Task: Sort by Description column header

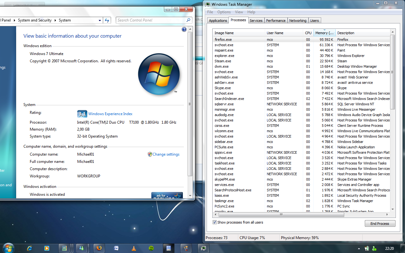Action: (x=363, y=33)
